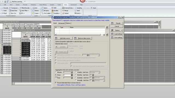Screen dimensions: 175x98
Task: Click the Results button
Action: (x=117, y=23)
